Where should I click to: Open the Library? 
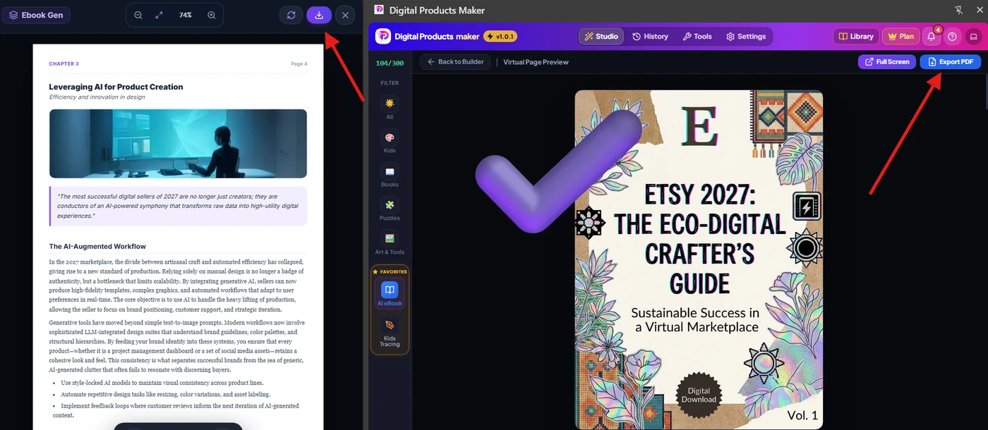(855, 36)
